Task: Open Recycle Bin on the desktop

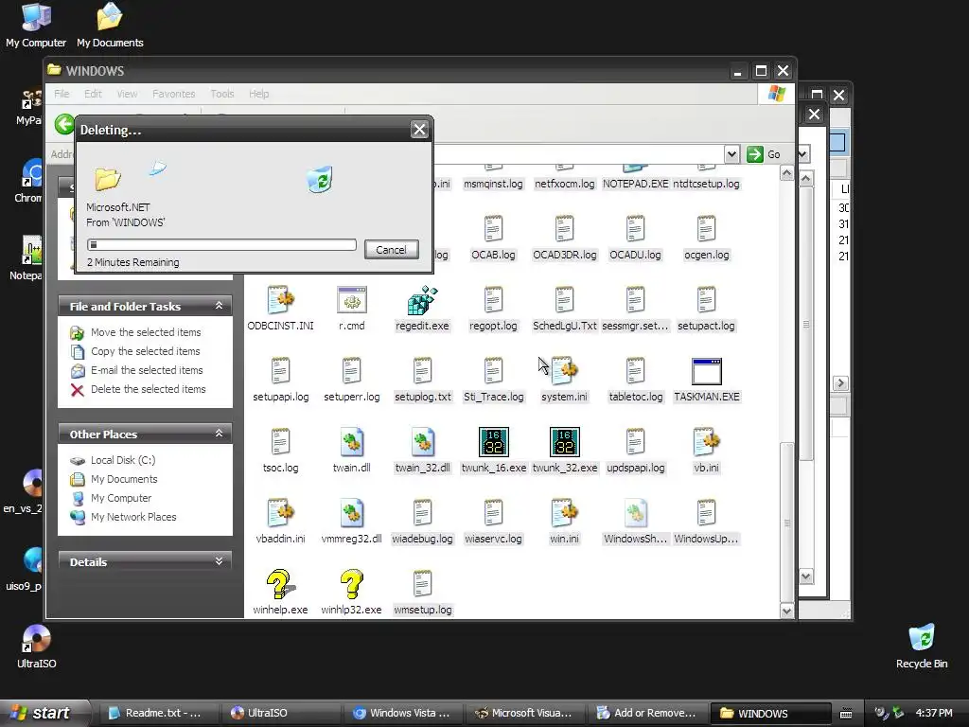Action: click(x=922, y=646)
